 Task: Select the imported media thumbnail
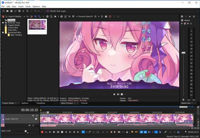[x=37, y=27]
